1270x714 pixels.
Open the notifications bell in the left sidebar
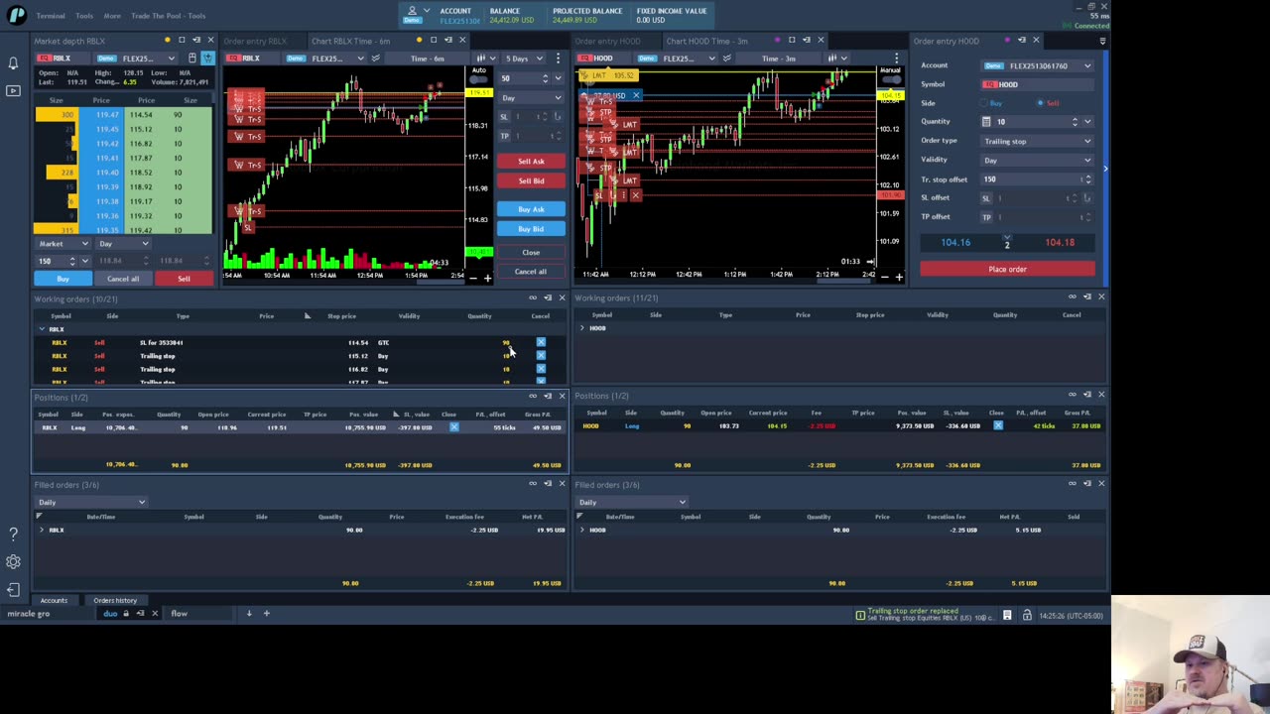tap(13, 63)
